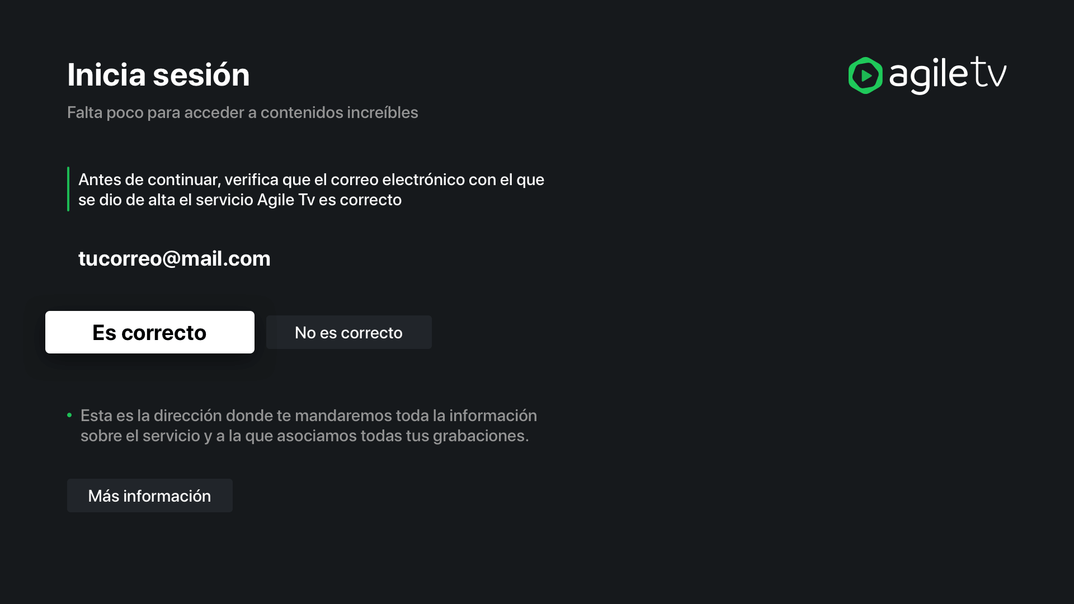The width and height of the screenshot is (1074, 604).
Task: Click the green hexagon play logo icon
Action: click(865, 75)
